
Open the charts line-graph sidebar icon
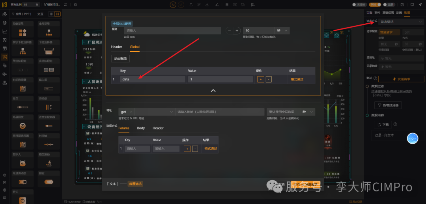4,32
